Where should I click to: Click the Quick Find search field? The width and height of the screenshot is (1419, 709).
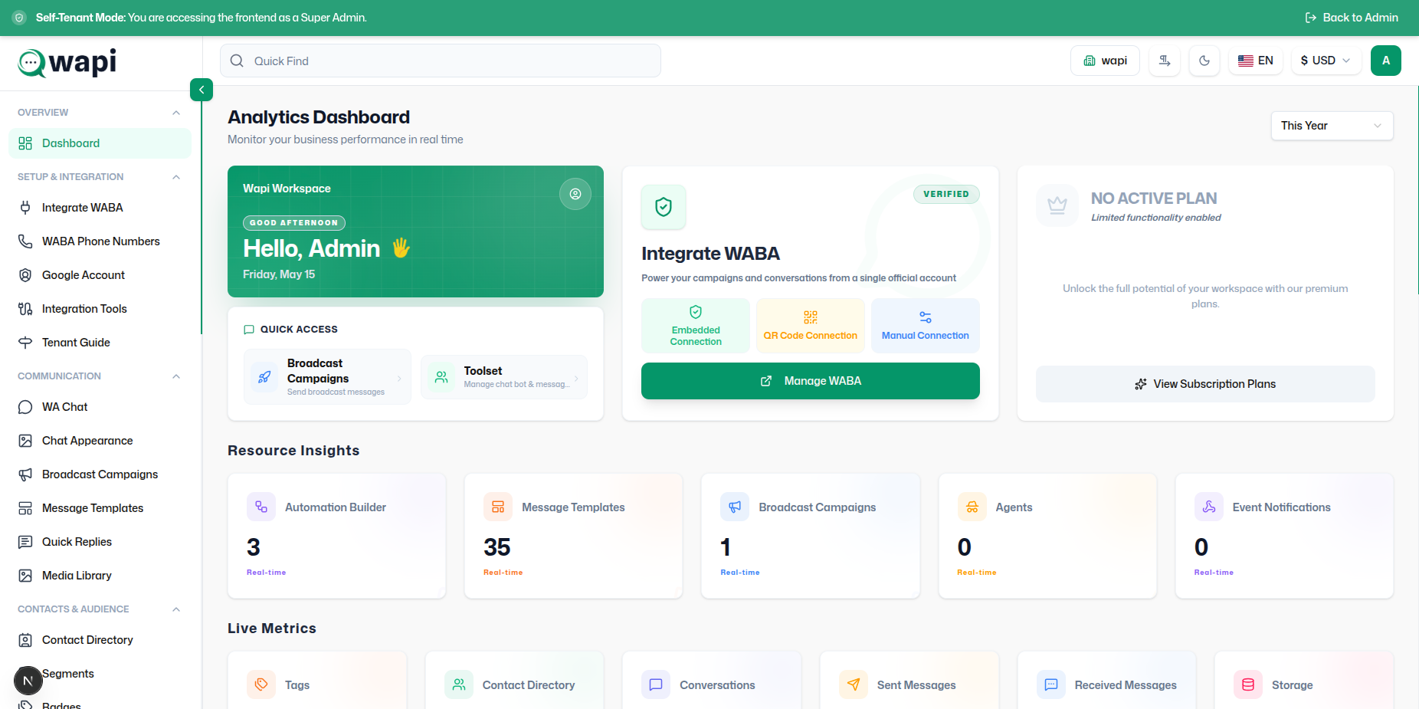(441, 61)
